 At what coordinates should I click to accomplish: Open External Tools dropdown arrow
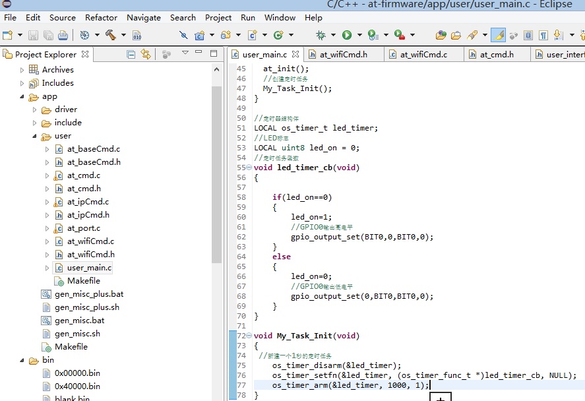(x=412, y=35)
